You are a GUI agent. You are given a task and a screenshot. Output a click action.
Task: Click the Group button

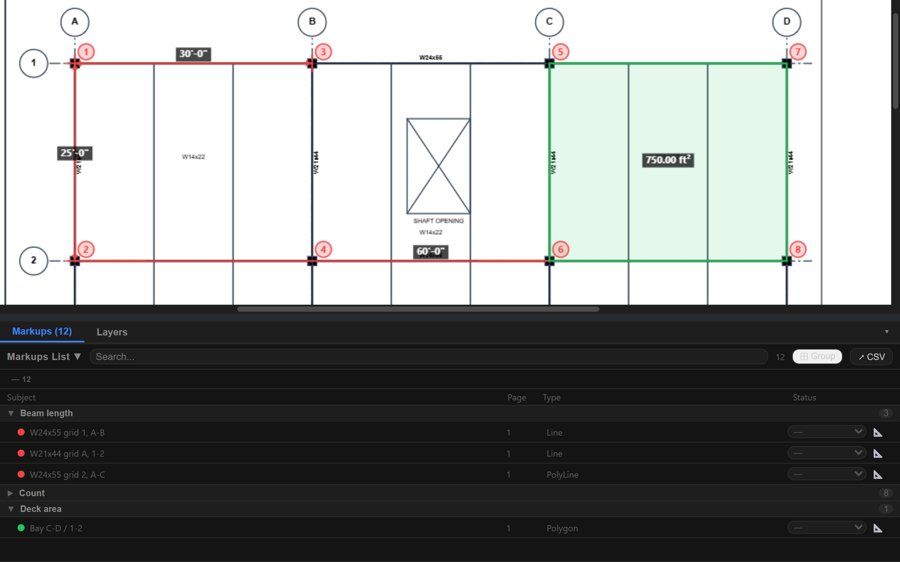pyautogui.click(x=817, y=356)
